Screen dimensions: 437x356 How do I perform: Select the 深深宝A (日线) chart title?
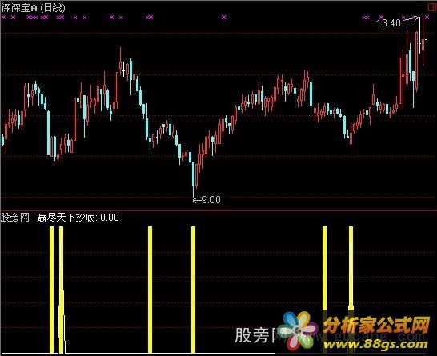pyautogui.click(x=33, y=8)
